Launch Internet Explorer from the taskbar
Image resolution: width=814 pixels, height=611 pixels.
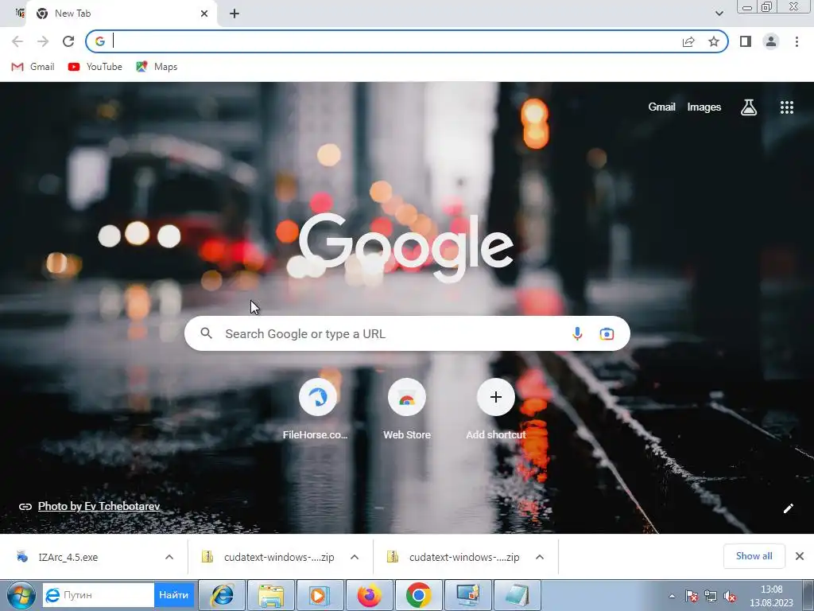[x=222, y=595]
